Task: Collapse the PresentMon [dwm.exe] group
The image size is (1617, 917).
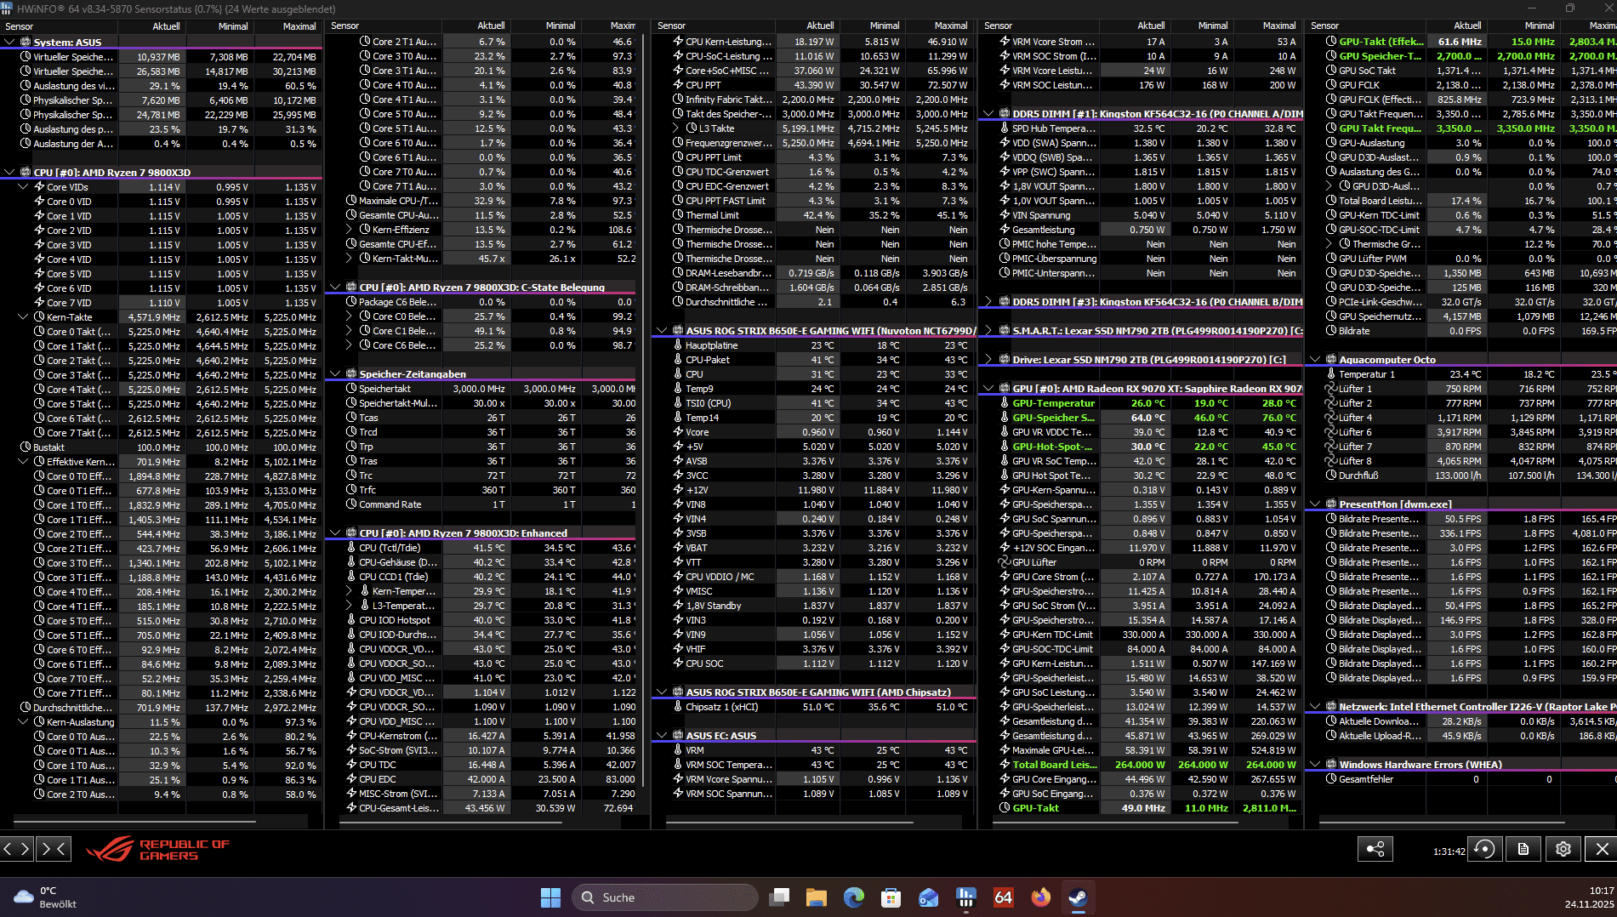Action: 1315,504
